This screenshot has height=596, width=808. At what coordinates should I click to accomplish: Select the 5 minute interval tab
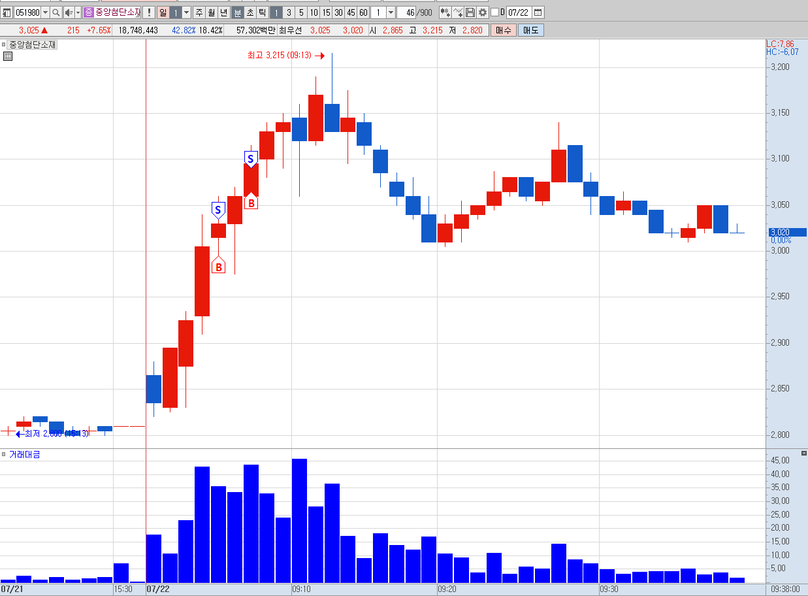301,12
